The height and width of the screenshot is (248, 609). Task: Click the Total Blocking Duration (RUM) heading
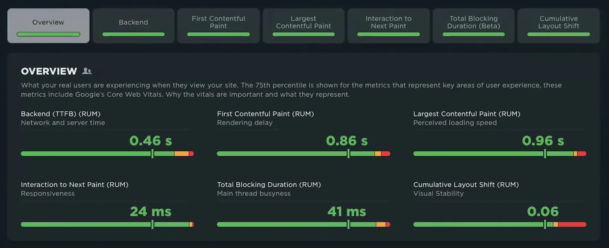coord(269,185)
